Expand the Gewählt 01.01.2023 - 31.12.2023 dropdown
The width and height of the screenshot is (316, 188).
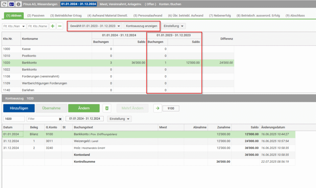click(95, 26)
